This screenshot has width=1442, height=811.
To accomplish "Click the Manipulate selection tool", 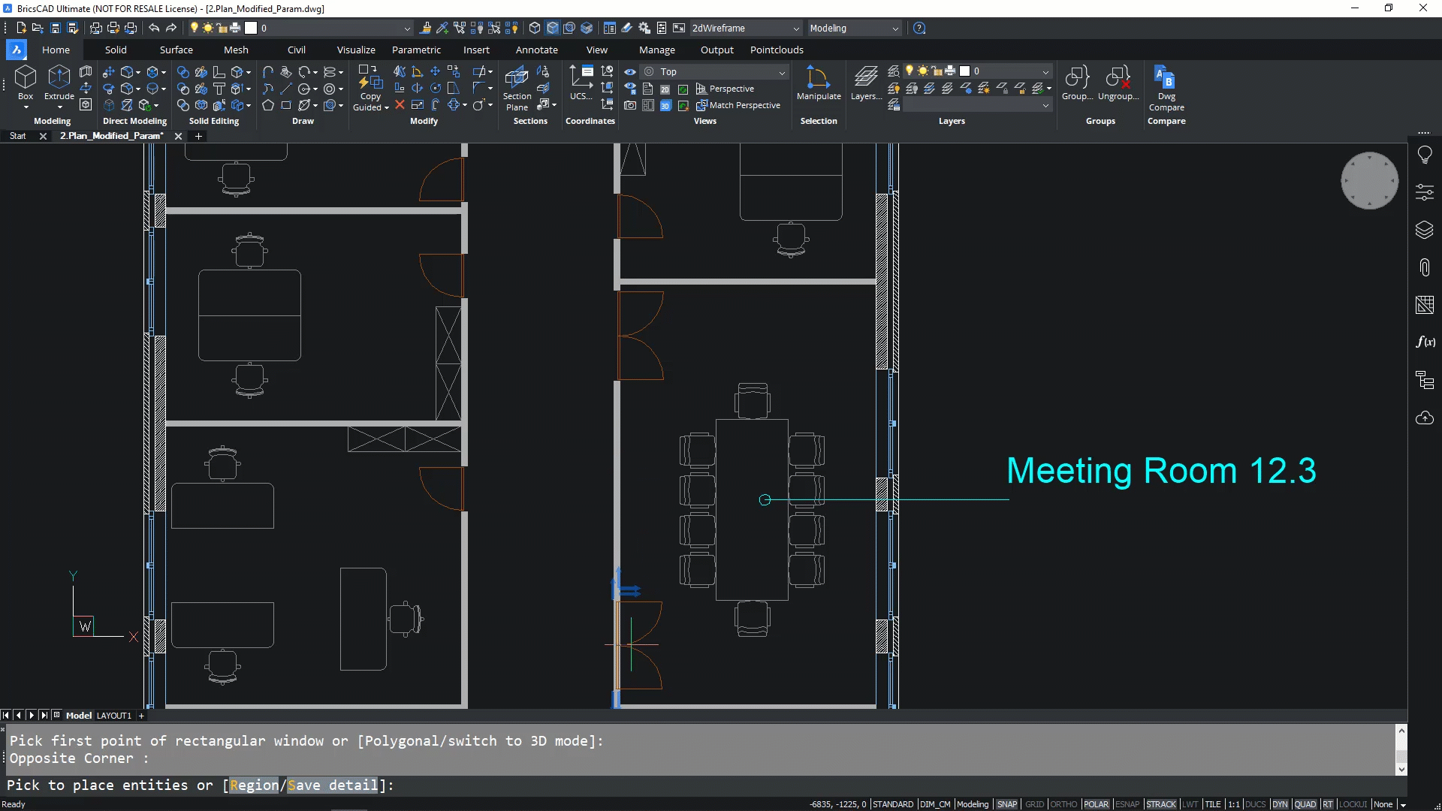I will coord(818,77).
